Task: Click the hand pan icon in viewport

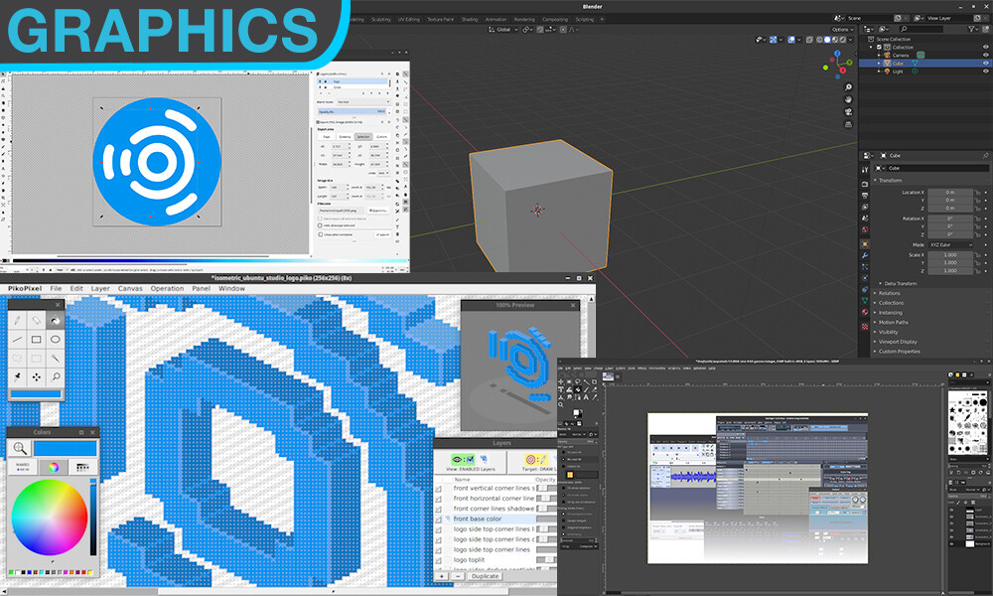Action: click(849, 100)
